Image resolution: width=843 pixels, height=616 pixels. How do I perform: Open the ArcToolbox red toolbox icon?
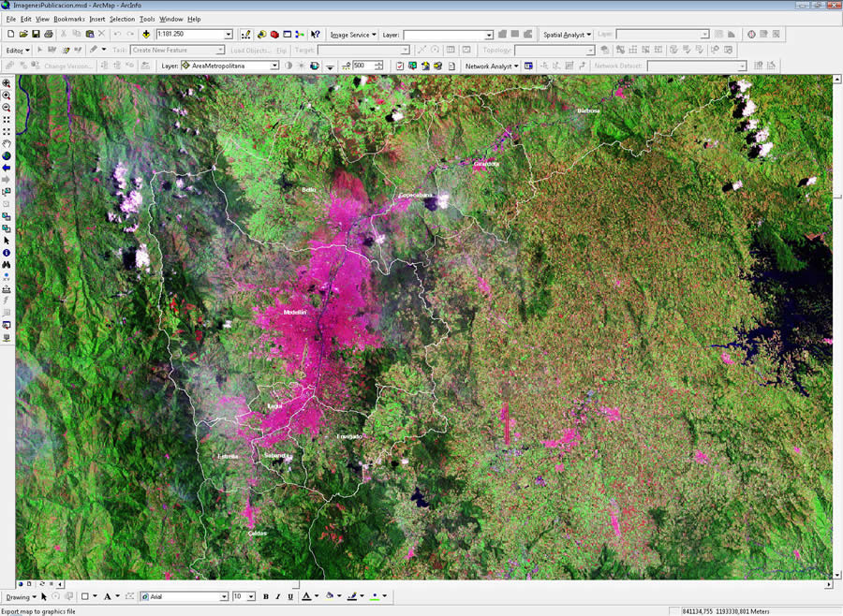click(x=274, y=35)
